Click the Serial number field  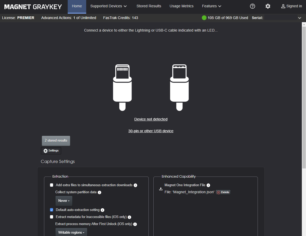281,18
